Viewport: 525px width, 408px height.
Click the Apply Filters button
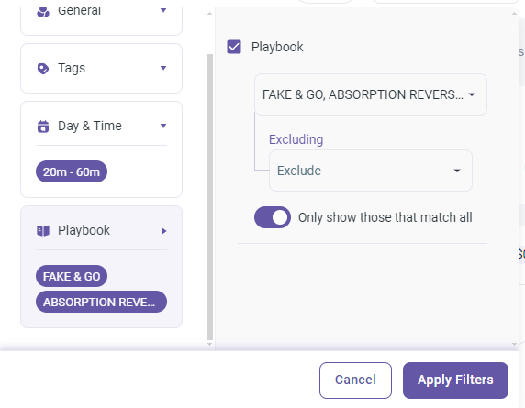tap(455, 380)
